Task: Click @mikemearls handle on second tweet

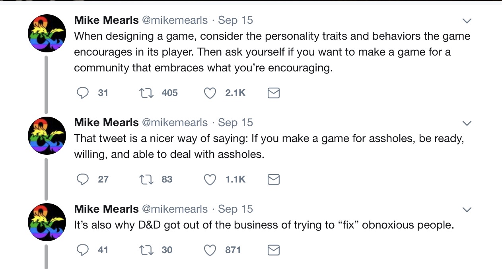Action: [x=175, y=123]
